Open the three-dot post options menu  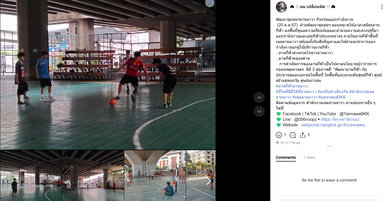[382, 7]
